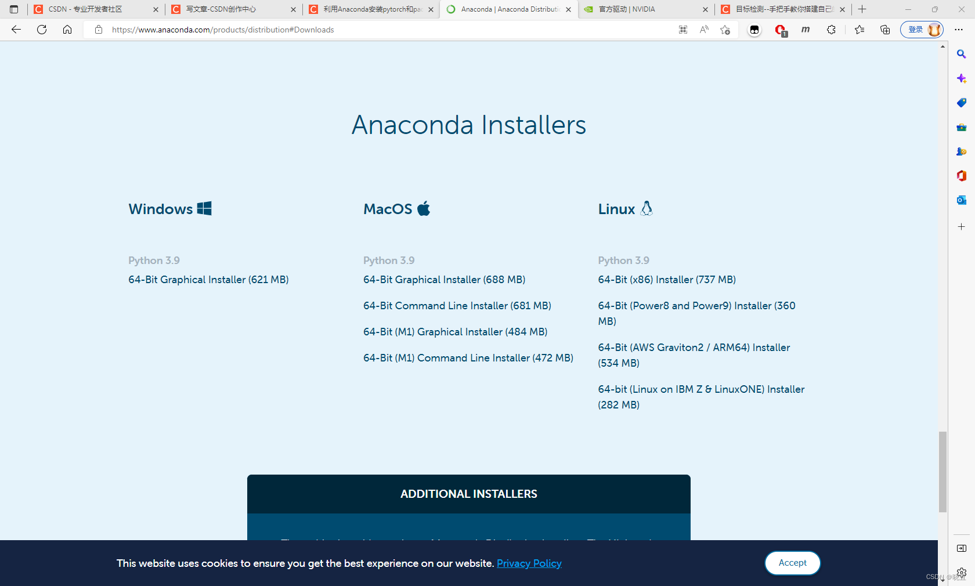
Task: Open sidebar Games icon
Action: (962, 151)
